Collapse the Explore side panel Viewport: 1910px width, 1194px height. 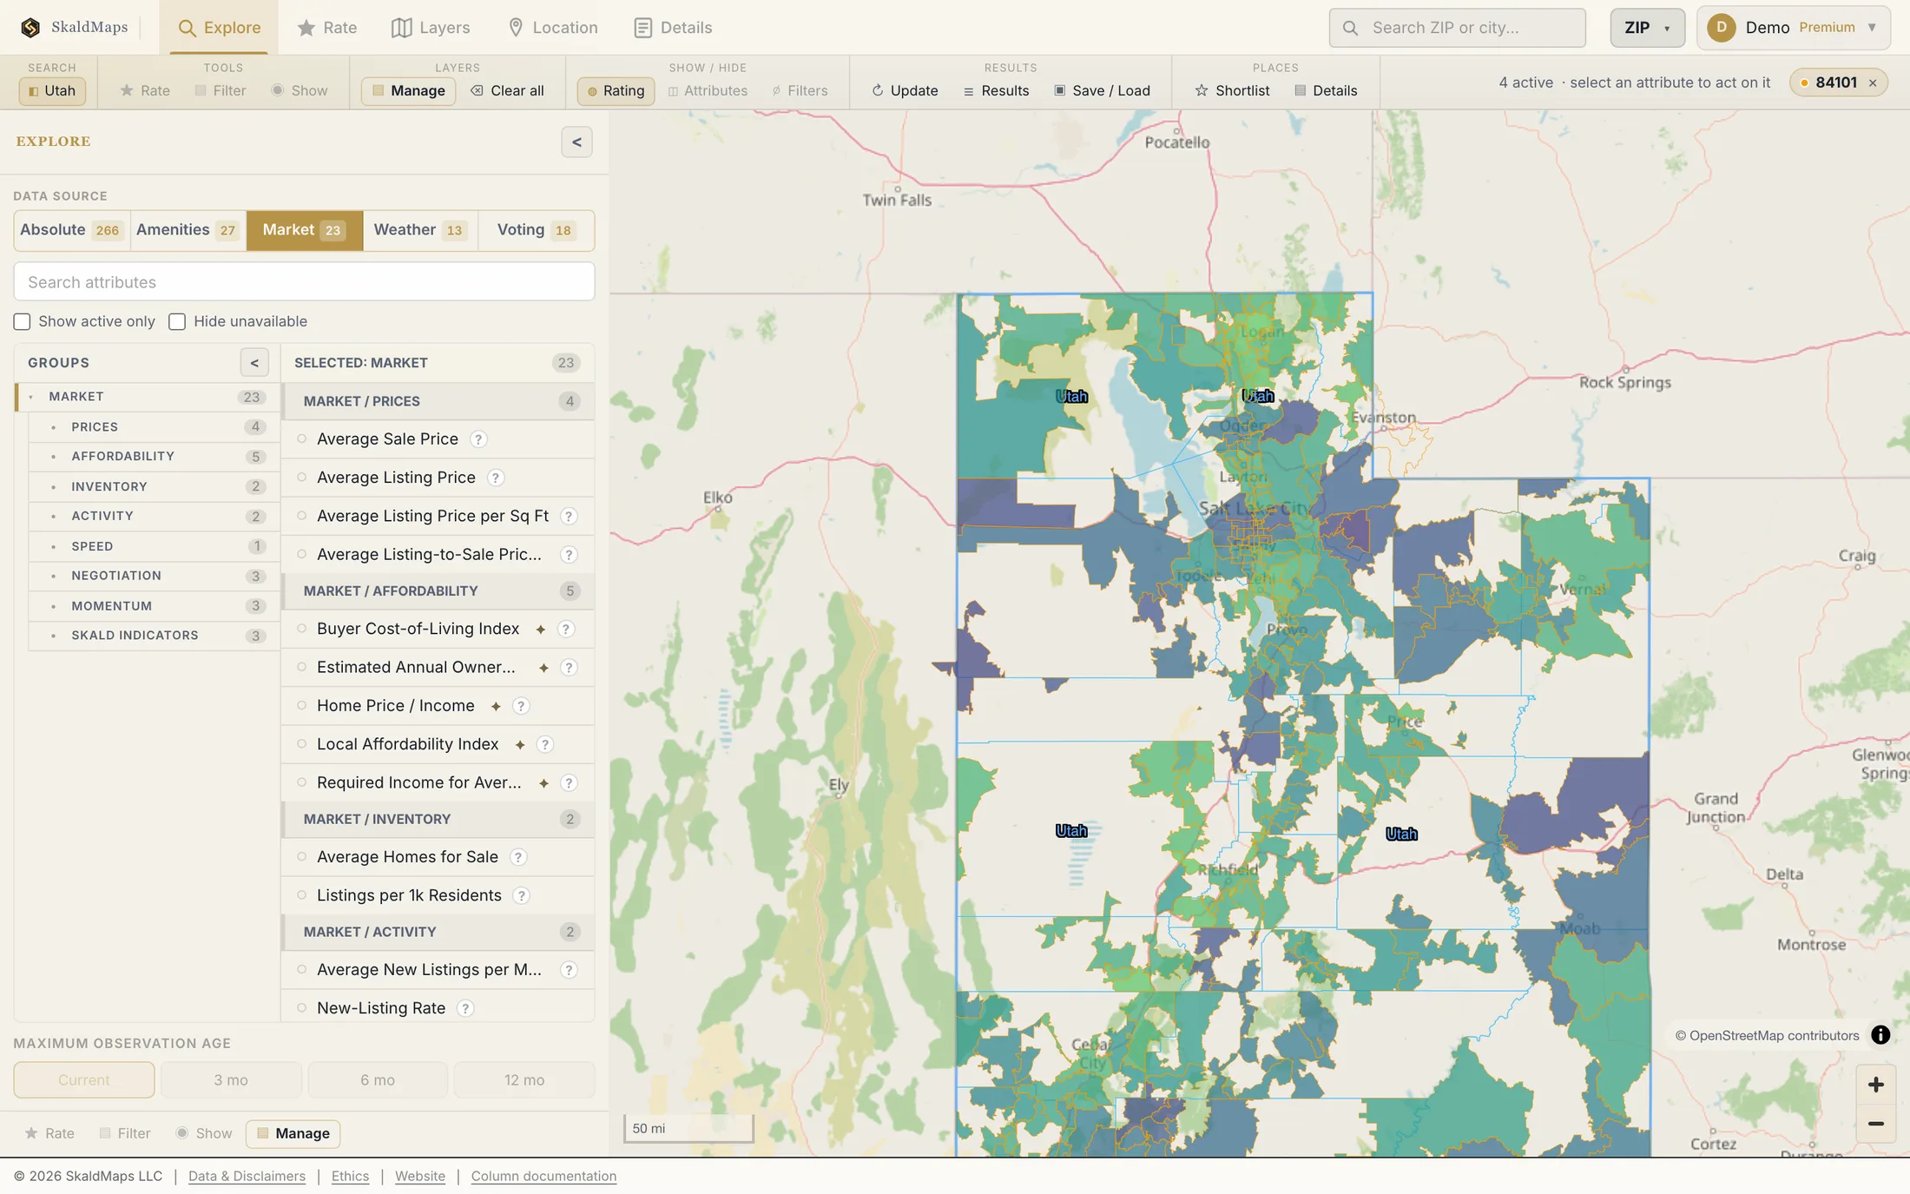click(576, 142)
